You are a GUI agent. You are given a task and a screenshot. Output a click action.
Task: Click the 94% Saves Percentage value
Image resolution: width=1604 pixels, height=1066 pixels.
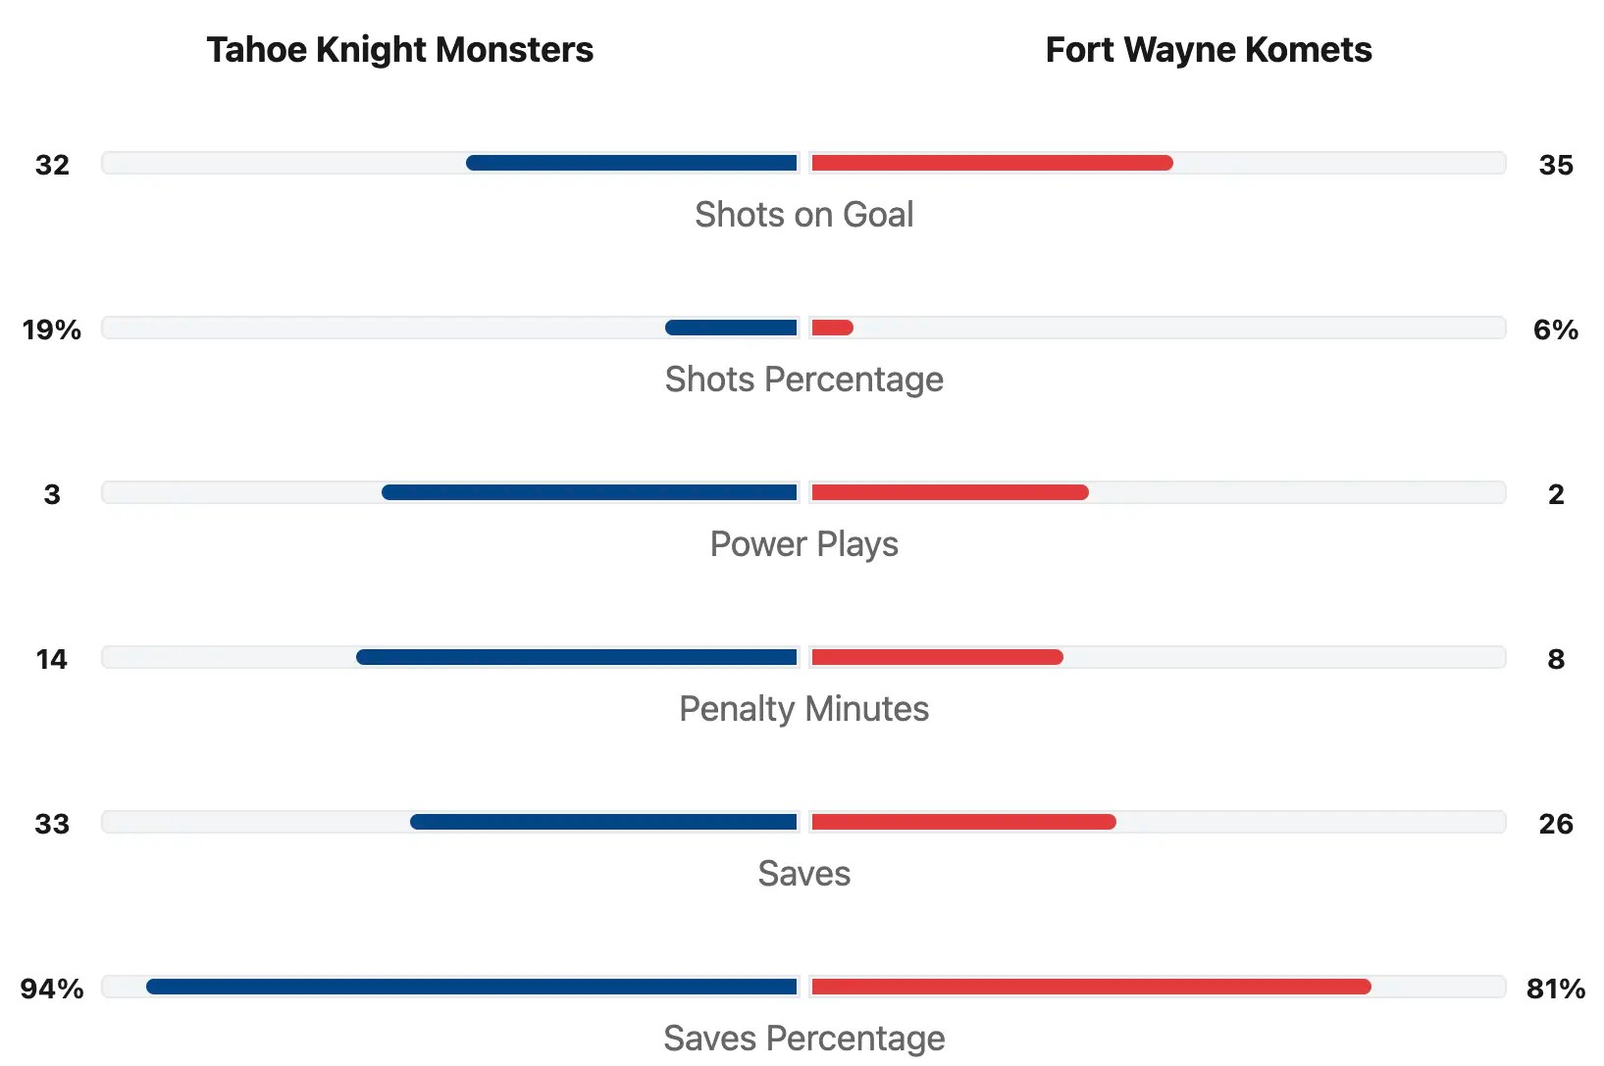pyautogui.click(x=52, y=989)
